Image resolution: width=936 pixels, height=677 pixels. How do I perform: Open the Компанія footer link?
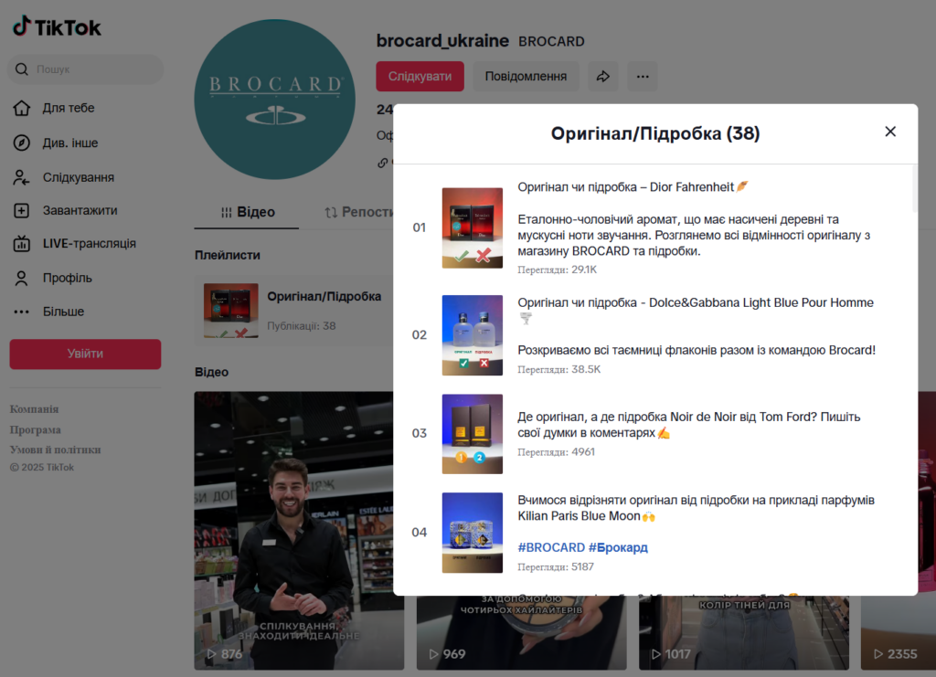pos(34,409)
